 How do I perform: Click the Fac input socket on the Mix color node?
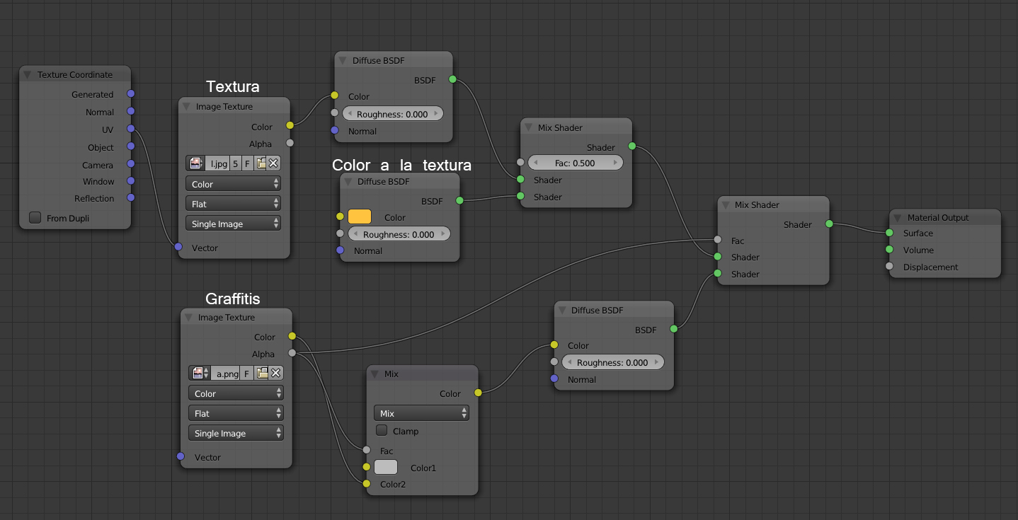pos(366,450)
